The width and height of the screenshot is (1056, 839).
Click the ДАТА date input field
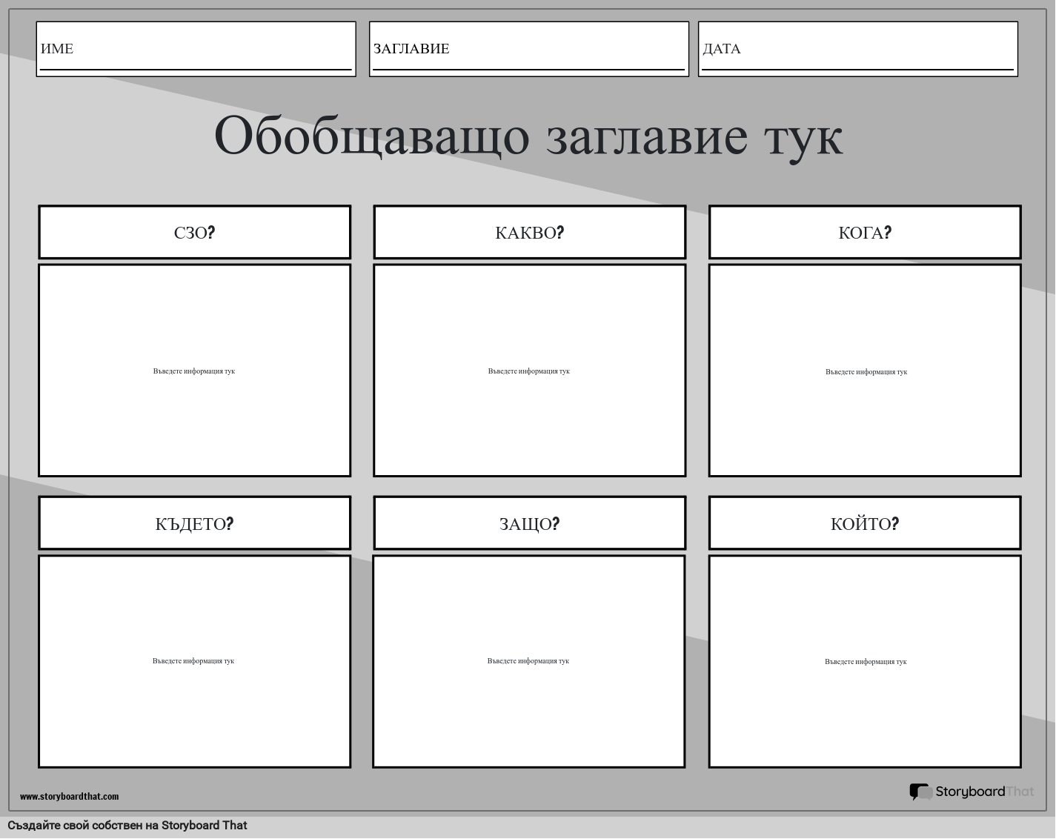point(857,49)
